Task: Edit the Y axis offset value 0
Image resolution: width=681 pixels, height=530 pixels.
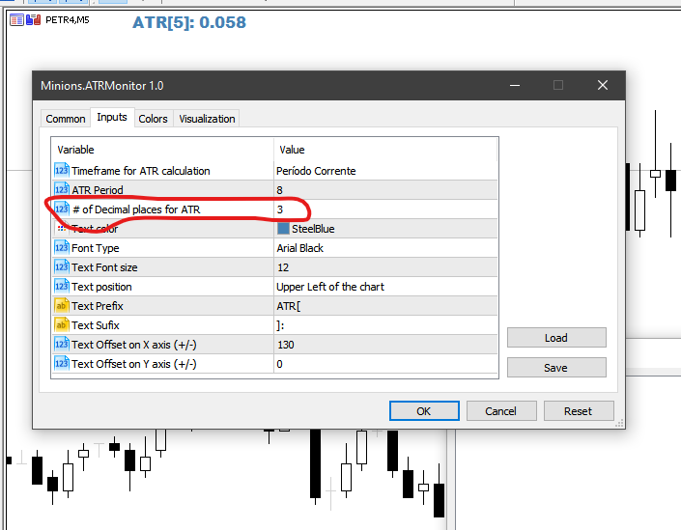Action: tap(385, 364)
